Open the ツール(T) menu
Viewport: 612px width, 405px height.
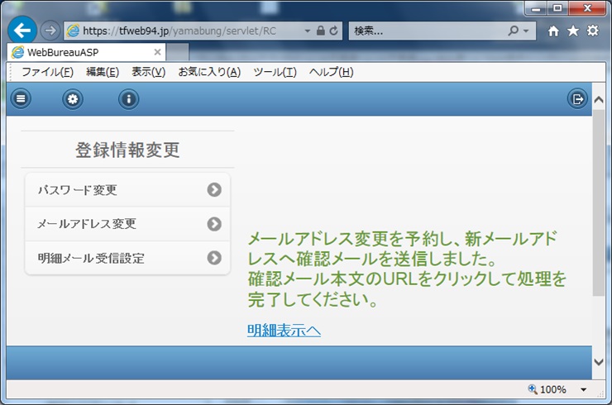[275, 72]
